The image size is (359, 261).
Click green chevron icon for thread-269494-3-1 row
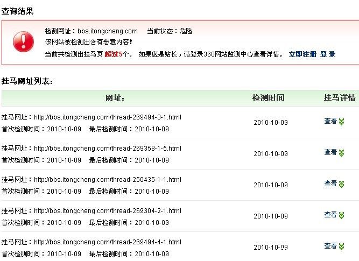pyautogui.click(x=341, y=122)
